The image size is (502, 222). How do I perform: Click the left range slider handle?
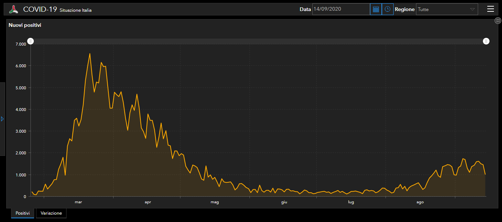coord(31,41)
